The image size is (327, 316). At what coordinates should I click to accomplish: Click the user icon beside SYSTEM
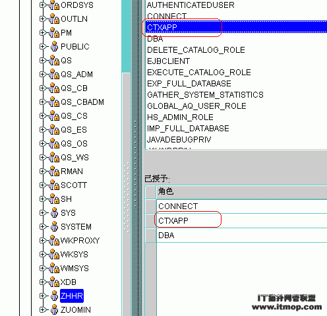pyautogui.click(x=54, y=227)
